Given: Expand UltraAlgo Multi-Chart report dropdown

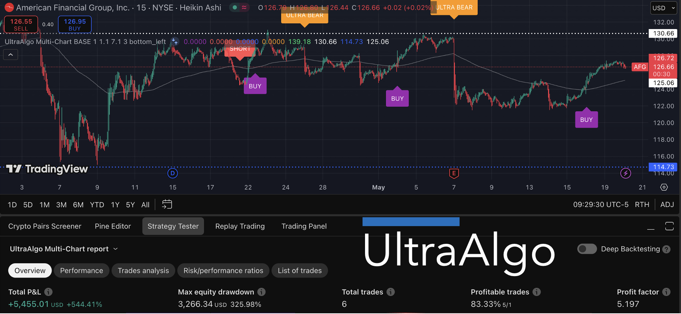Looking at the screenshot, I should (64, 249).
